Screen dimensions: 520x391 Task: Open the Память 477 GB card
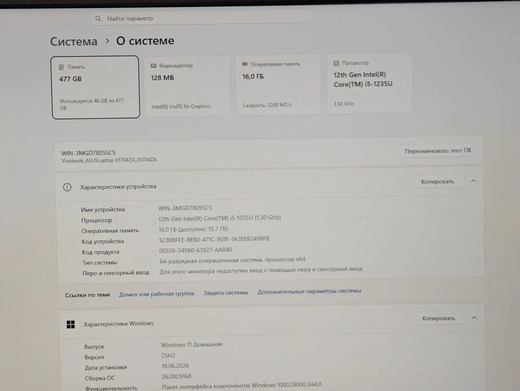(95, 87)
